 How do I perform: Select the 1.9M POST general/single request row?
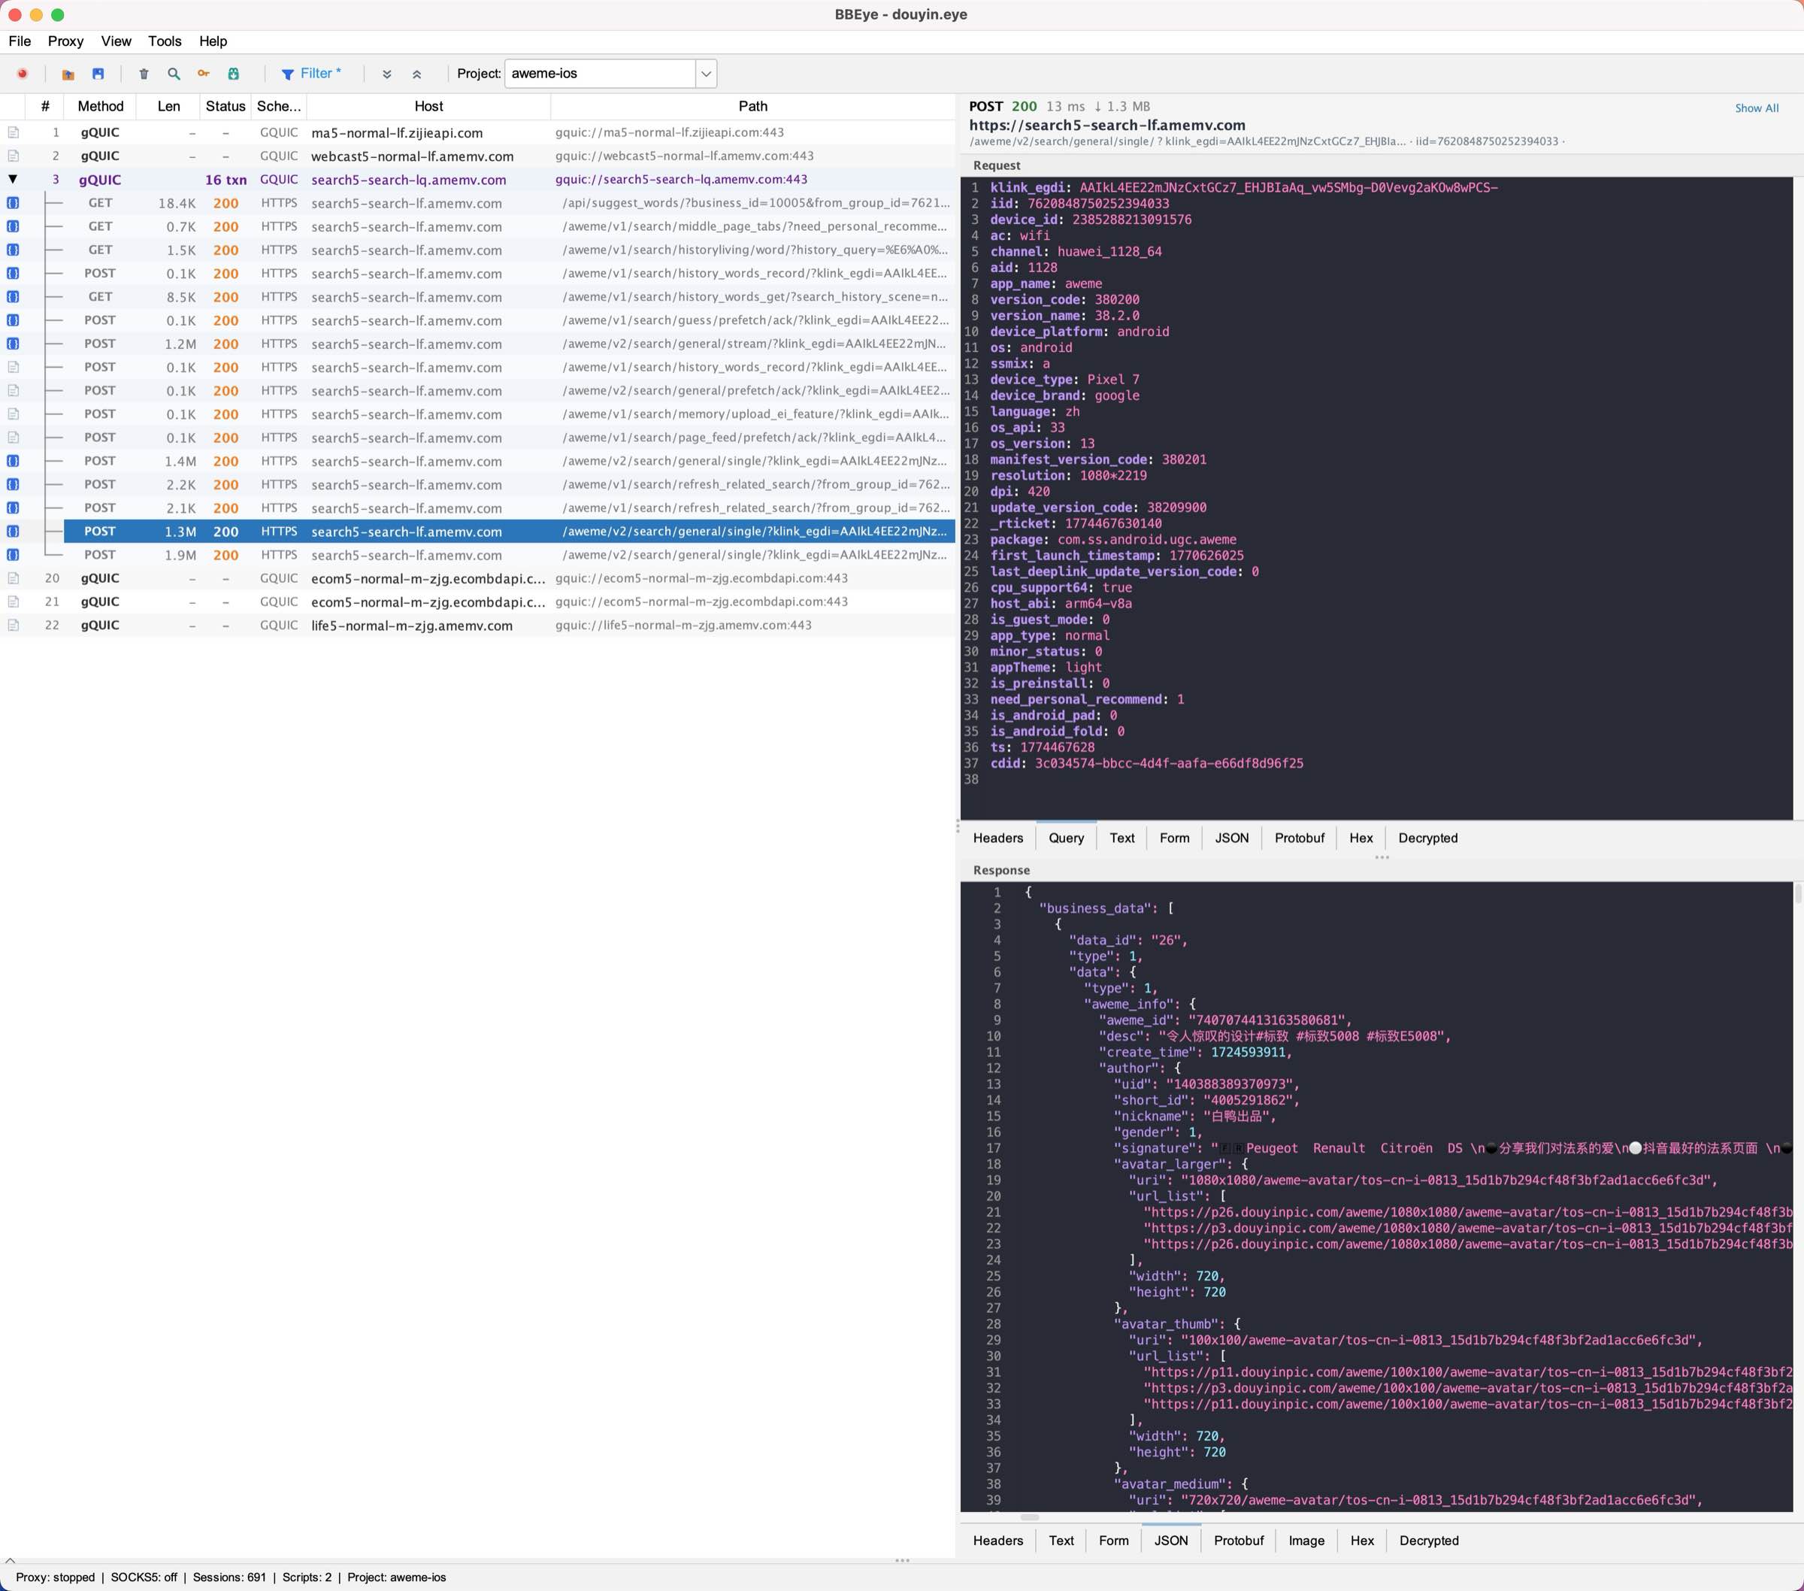click(x=530, y=554)
